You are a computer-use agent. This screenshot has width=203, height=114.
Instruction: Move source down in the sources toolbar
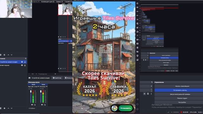click(x=11, y=108)
